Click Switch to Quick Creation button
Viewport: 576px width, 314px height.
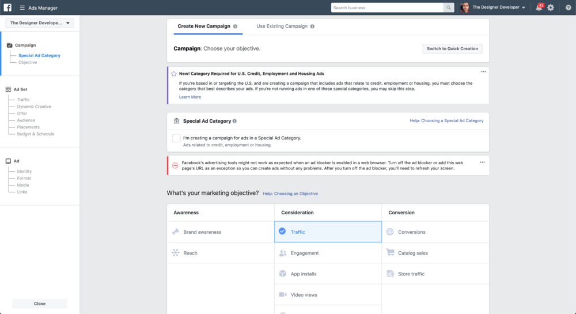452,48
